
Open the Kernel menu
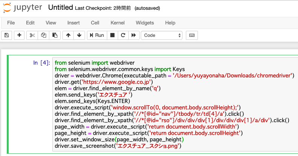point(117,23)
